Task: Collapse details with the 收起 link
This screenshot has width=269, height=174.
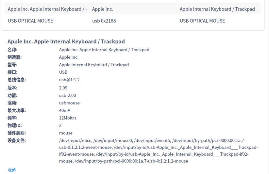Action: point(12,170)
